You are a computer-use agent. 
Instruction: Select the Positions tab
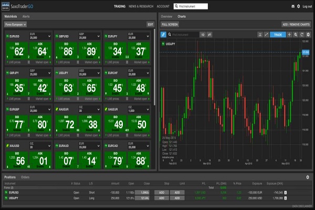10,177
